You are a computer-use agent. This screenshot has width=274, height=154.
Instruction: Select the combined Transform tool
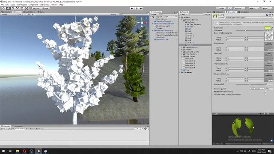coord(26,8)
